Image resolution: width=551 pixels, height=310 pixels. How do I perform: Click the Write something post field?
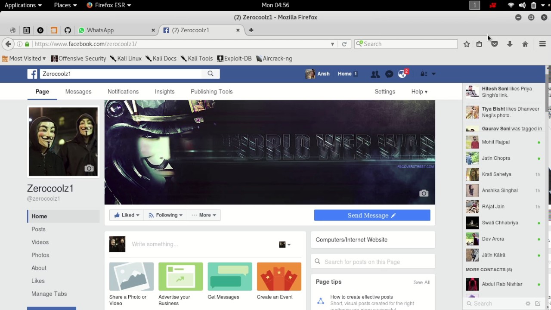click(x=202, y=245)
